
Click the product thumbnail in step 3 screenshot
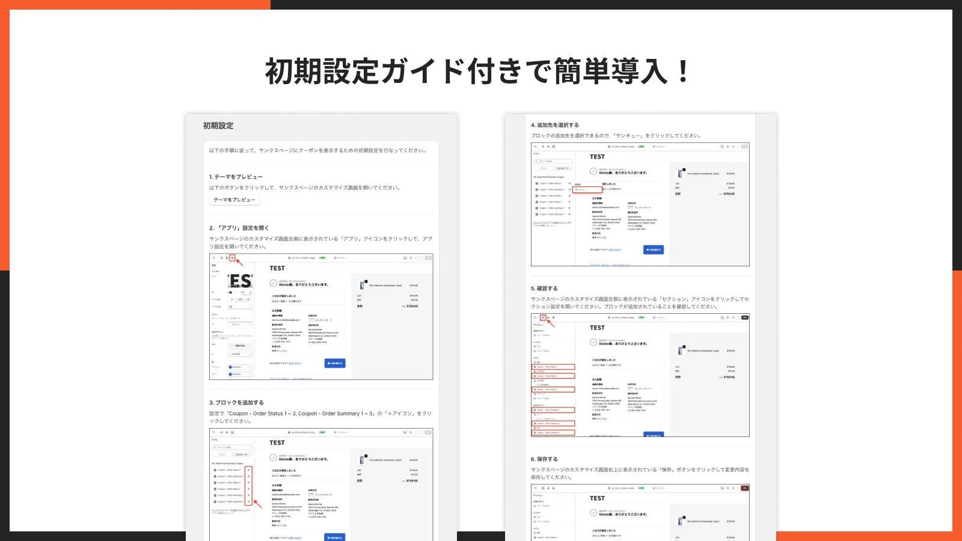click(x=363, y=460)
